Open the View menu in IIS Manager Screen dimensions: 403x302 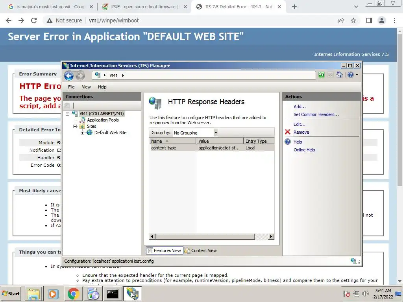[x=86, y=87]
